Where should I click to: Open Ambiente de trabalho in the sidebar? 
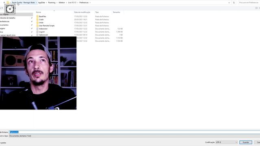pos(7,18)
